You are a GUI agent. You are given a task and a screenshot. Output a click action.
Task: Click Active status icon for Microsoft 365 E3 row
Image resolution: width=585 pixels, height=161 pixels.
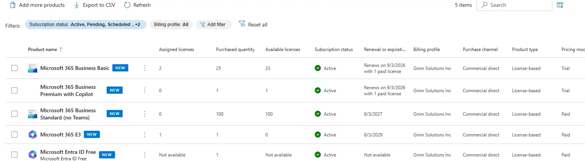(318, 135)
